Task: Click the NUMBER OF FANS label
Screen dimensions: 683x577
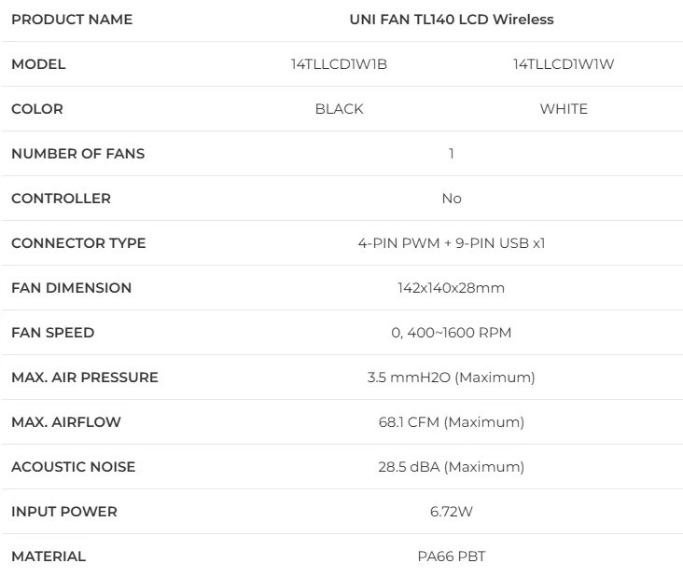Action: pyautogui.click(x=77, y=154)
